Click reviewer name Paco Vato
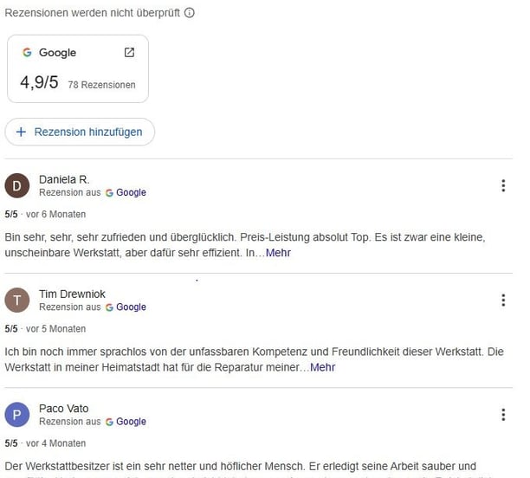Image resolution: width=530 pixels, height=478 pixels. [63, 408]
